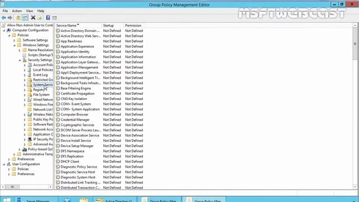Collapse the Policies node under Computer Configuration
Screen dimensions: 359x202
pos(9,35)
